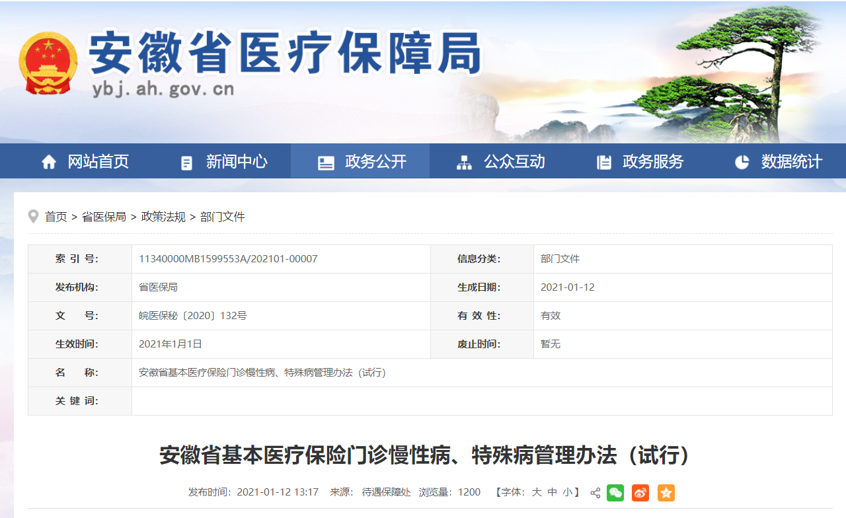Click the org-chart icon beside 公众互动
Viewport: 846px width, 518px height.
pyautogui.click(x=465, y=163)
